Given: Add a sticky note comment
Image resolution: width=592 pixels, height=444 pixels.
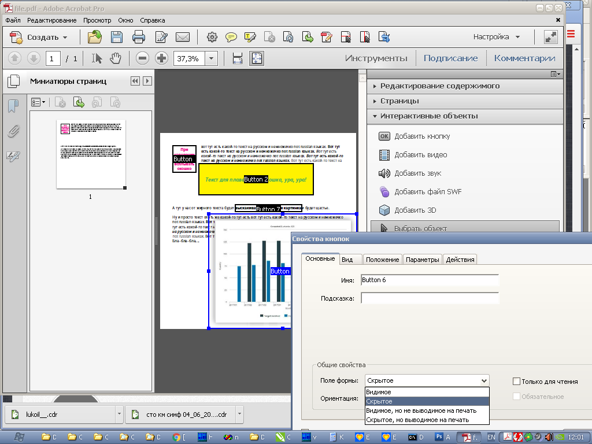Looking at the screenshot, I should click(231, 37).
